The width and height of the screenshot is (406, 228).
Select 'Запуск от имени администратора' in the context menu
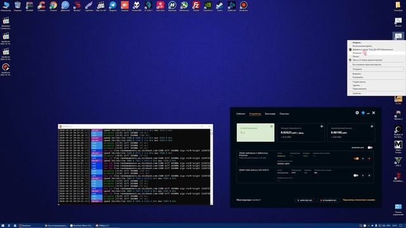coord(376,60)
